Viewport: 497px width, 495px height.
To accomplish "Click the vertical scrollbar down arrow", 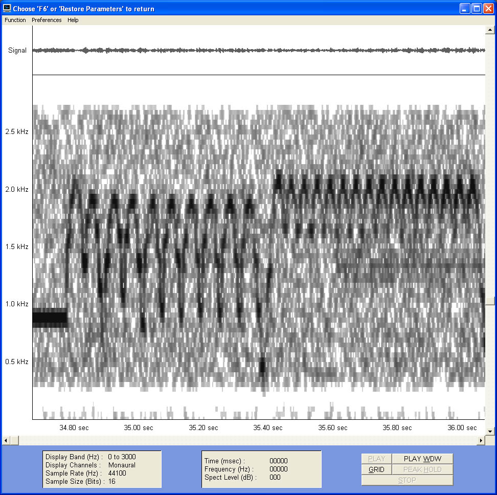I will (x=490, y=431).
